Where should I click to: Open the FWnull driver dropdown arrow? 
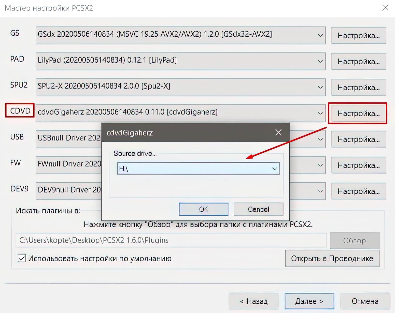[320, 165]
